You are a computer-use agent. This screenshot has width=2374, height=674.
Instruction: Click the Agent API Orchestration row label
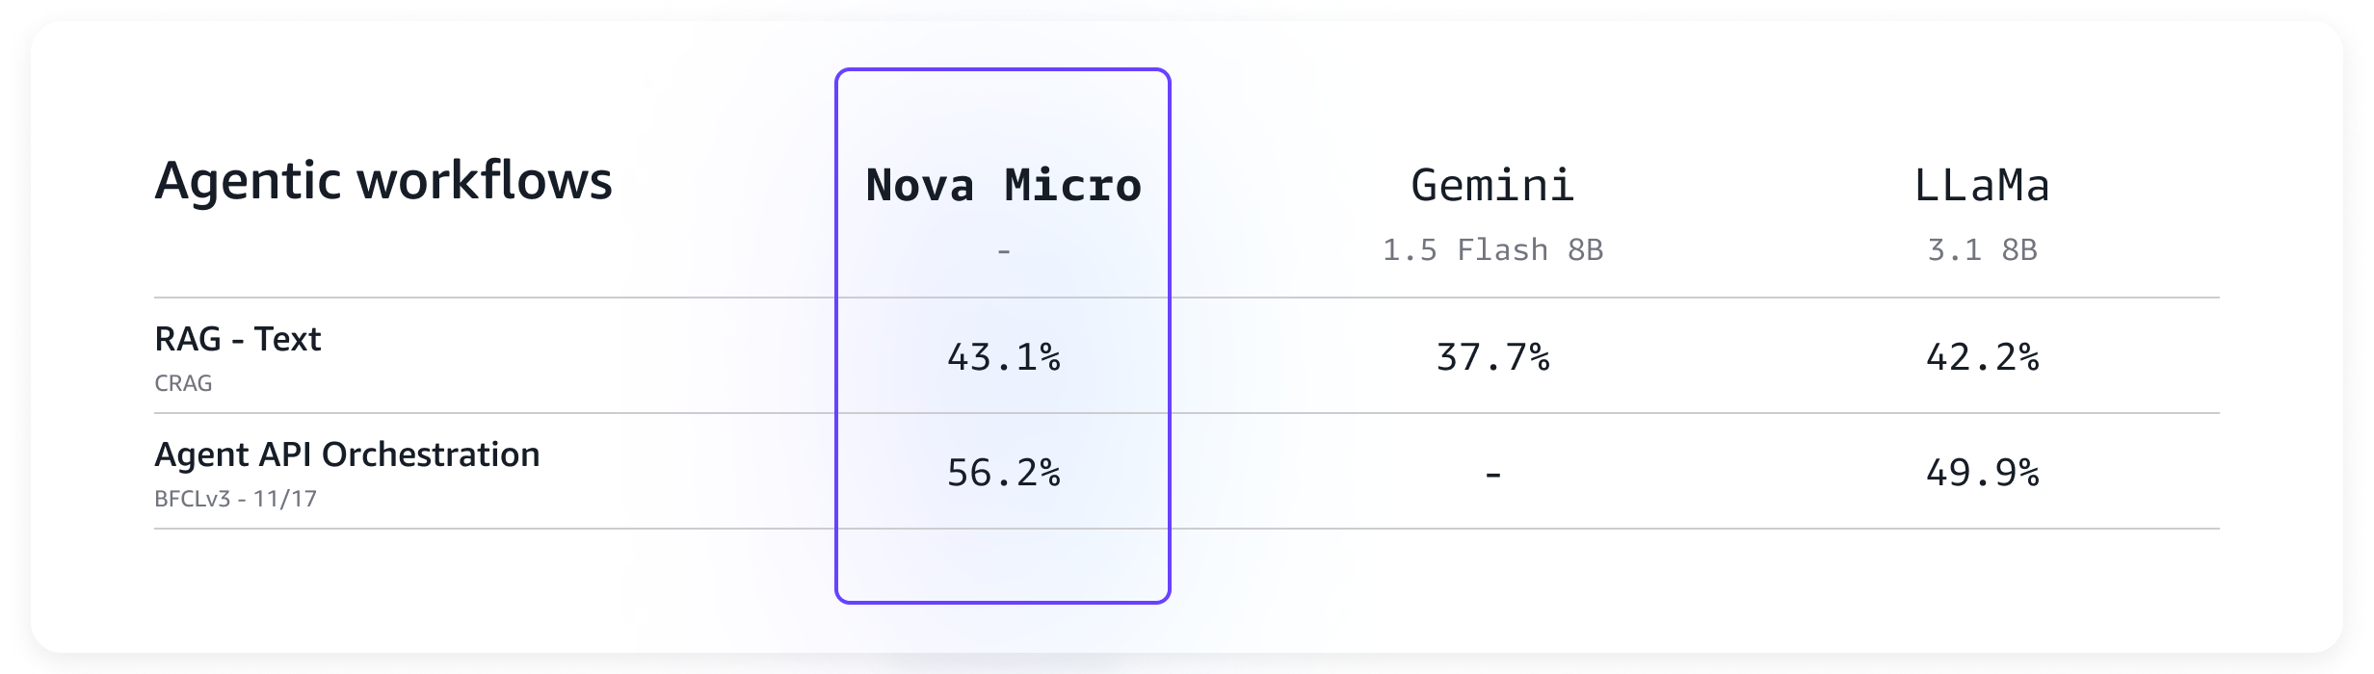347,454
